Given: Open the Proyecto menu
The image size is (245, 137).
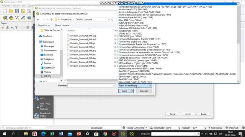Looking at the screenshot, I should coord(6,6).
